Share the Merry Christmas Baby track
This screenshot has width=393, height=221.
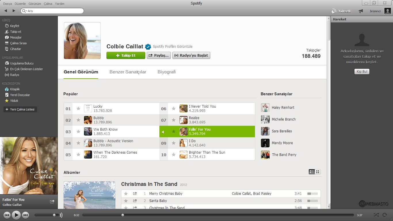click(135, 193)
